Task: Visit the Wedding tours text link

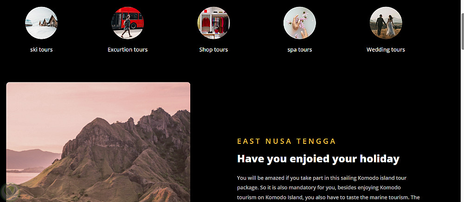Action: tap(386, 49)
